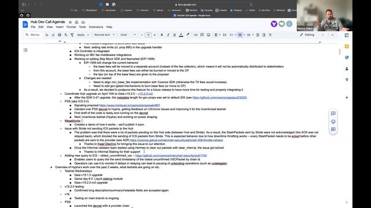This screenshot has height=208, width=371.
Task: Increase font size with plus button
Action: click(155, 35)
